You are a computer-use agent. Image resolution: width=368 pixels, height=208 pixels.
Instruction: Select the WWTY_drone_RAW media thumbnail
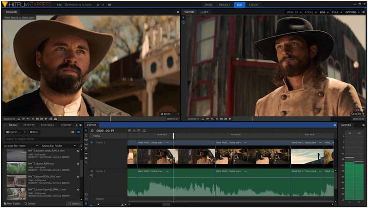(17, 168)
